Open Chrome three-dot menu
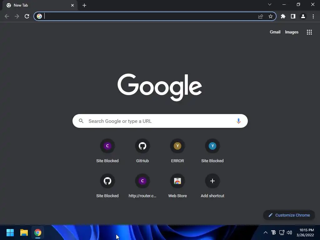The image size is (320, 240). click(313, 16)
